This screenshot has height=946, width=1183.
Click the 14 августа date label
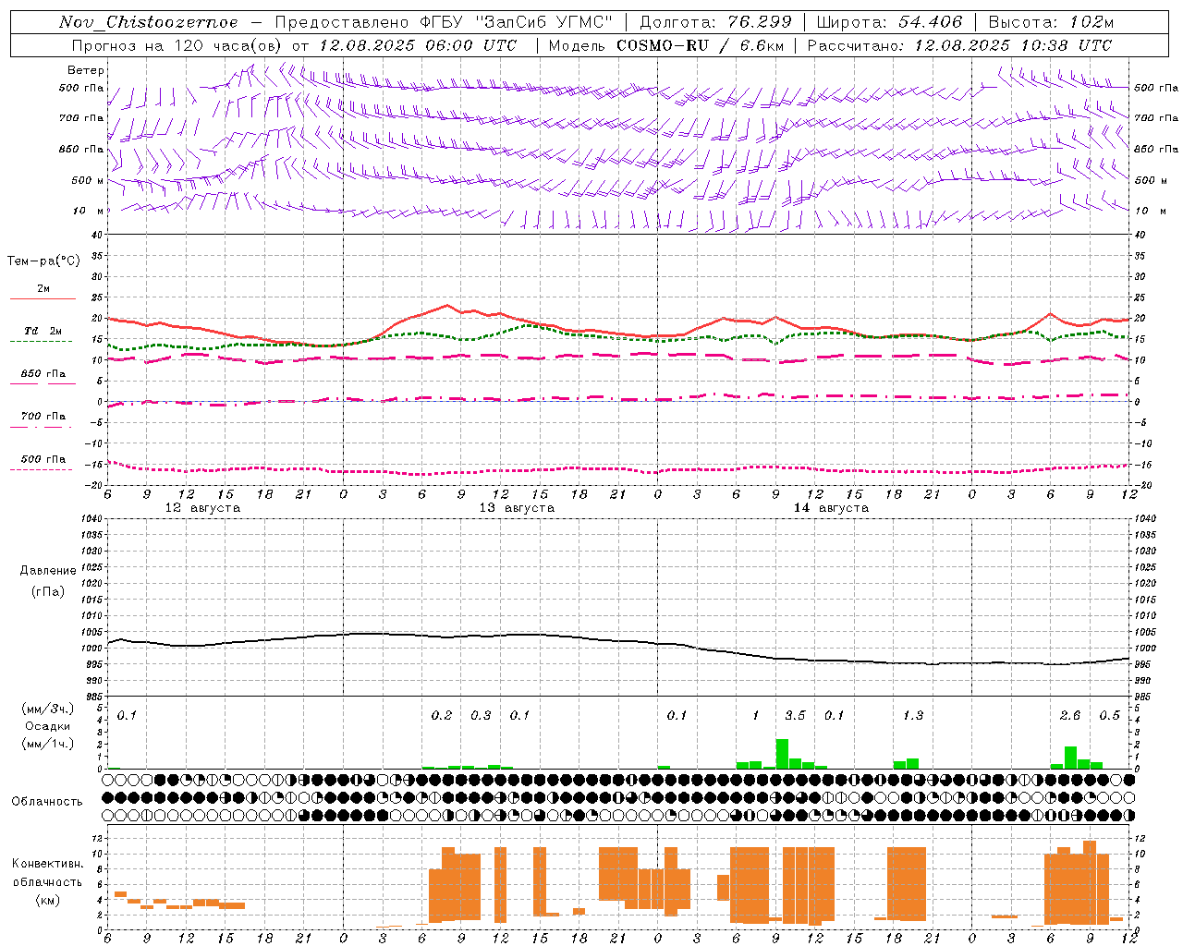(x=831, y=508)
